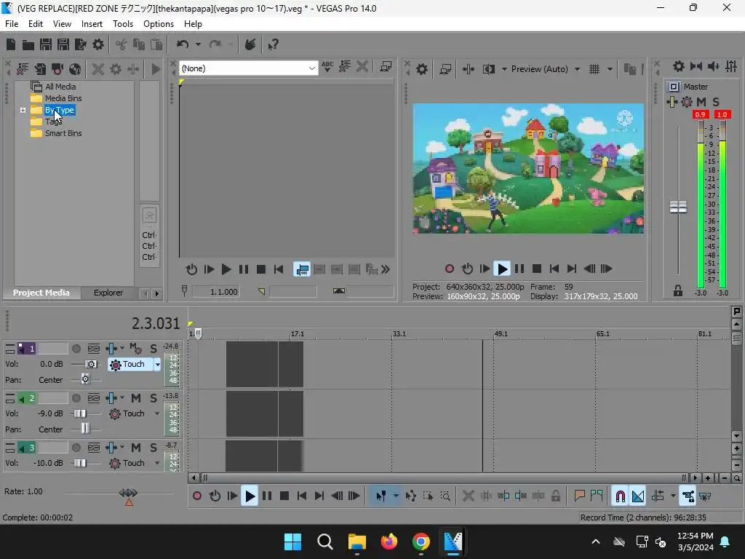Toggle split screen view in preview
The height and width of the screenshot is (559, 745).
point(488,69)
